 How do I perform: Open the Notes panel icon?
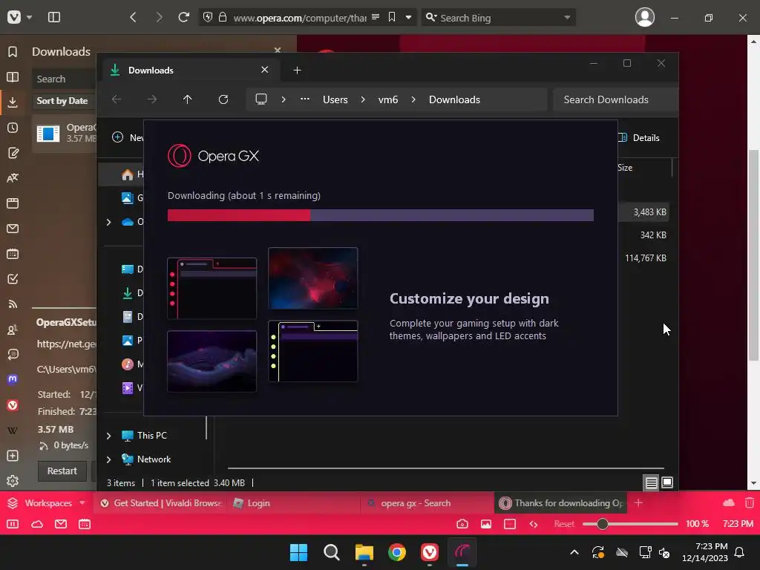13,153
